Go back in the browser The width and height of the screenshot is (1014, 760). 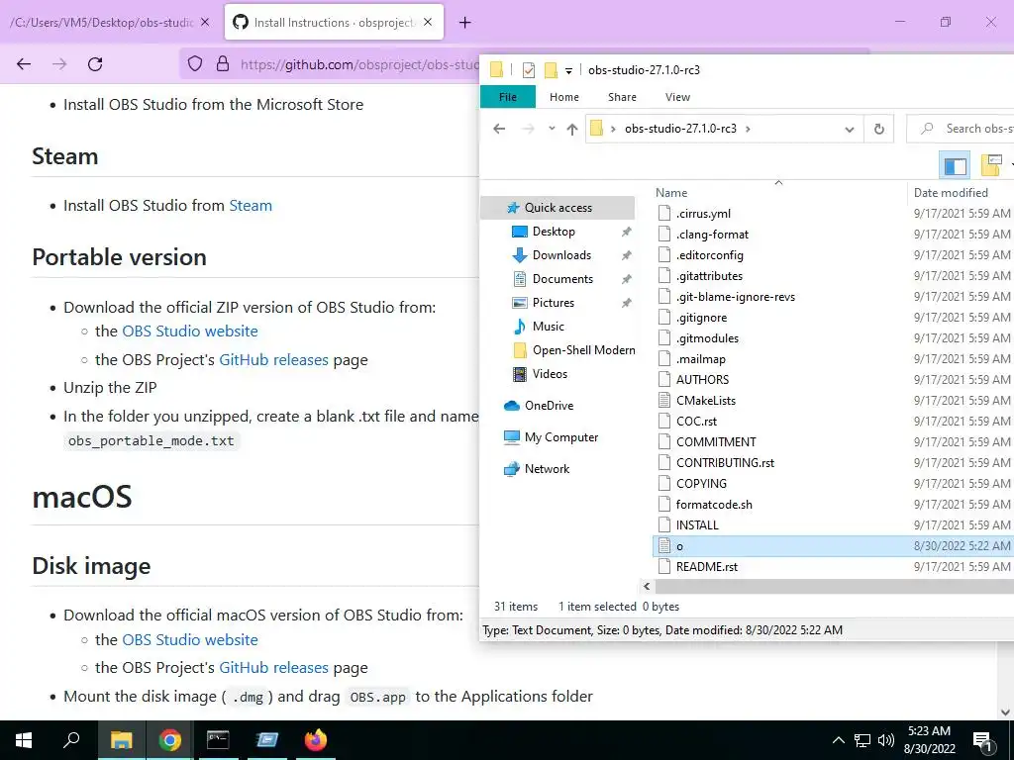pos(24,64)
